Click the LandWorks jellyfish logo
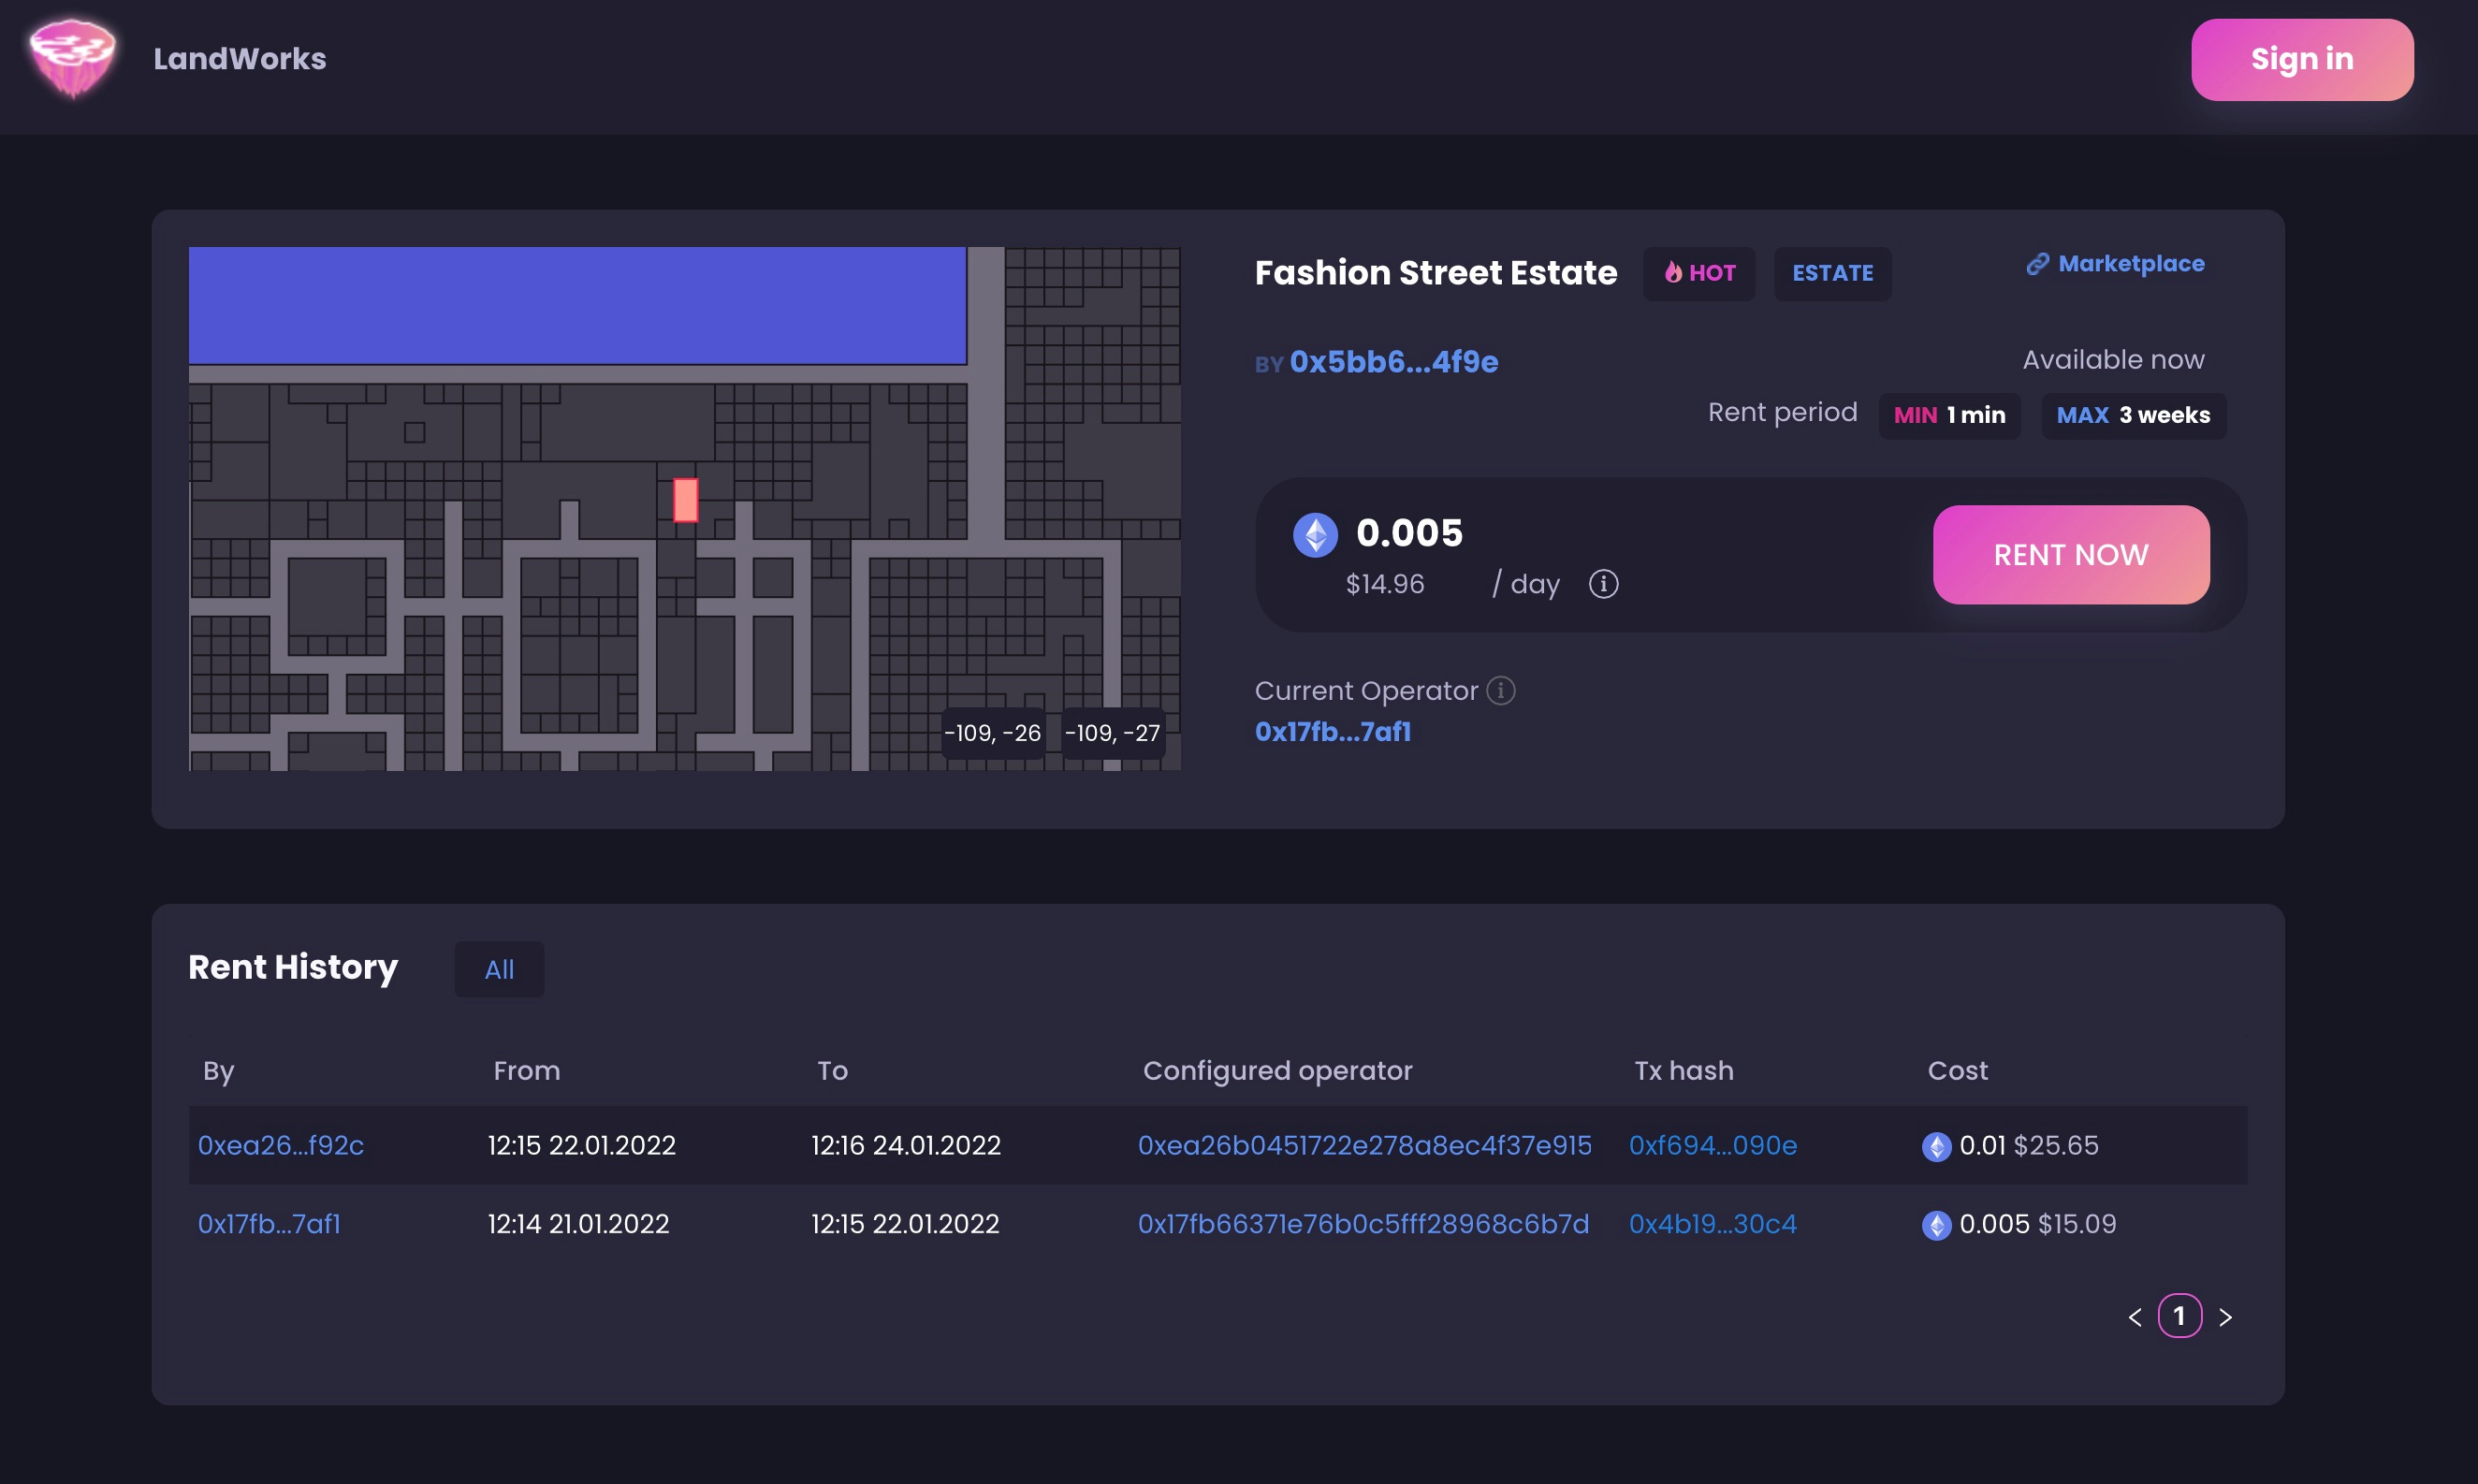2478x1484 pixels. tap(72, 58)
